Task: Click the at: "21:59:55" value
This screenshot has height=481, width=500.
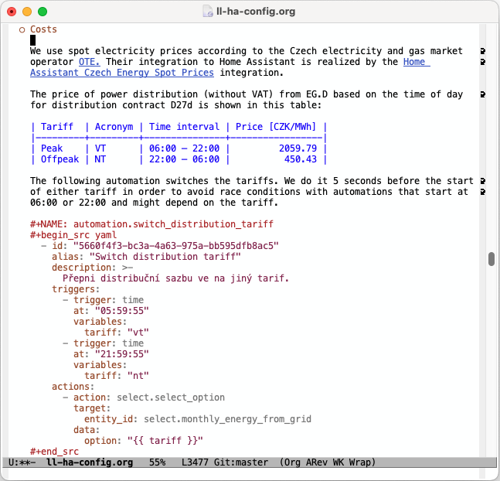Action: click(x=122, y=354)
